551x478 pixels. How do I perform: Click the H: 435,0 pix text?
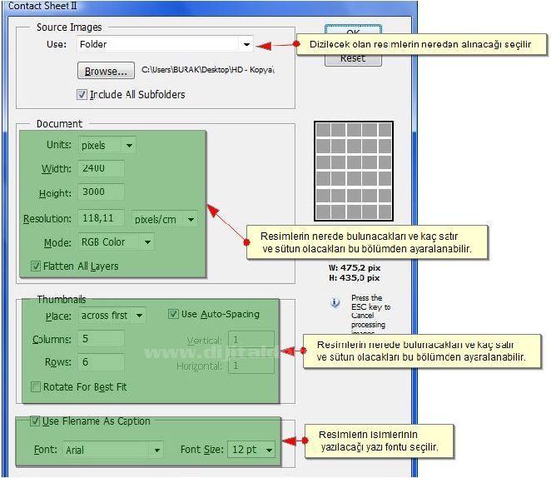point(355,278)
